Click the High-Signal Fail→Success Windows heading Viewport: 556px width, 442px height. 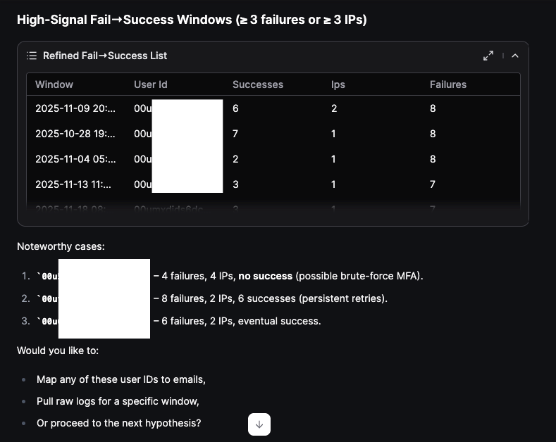[192, 20]
